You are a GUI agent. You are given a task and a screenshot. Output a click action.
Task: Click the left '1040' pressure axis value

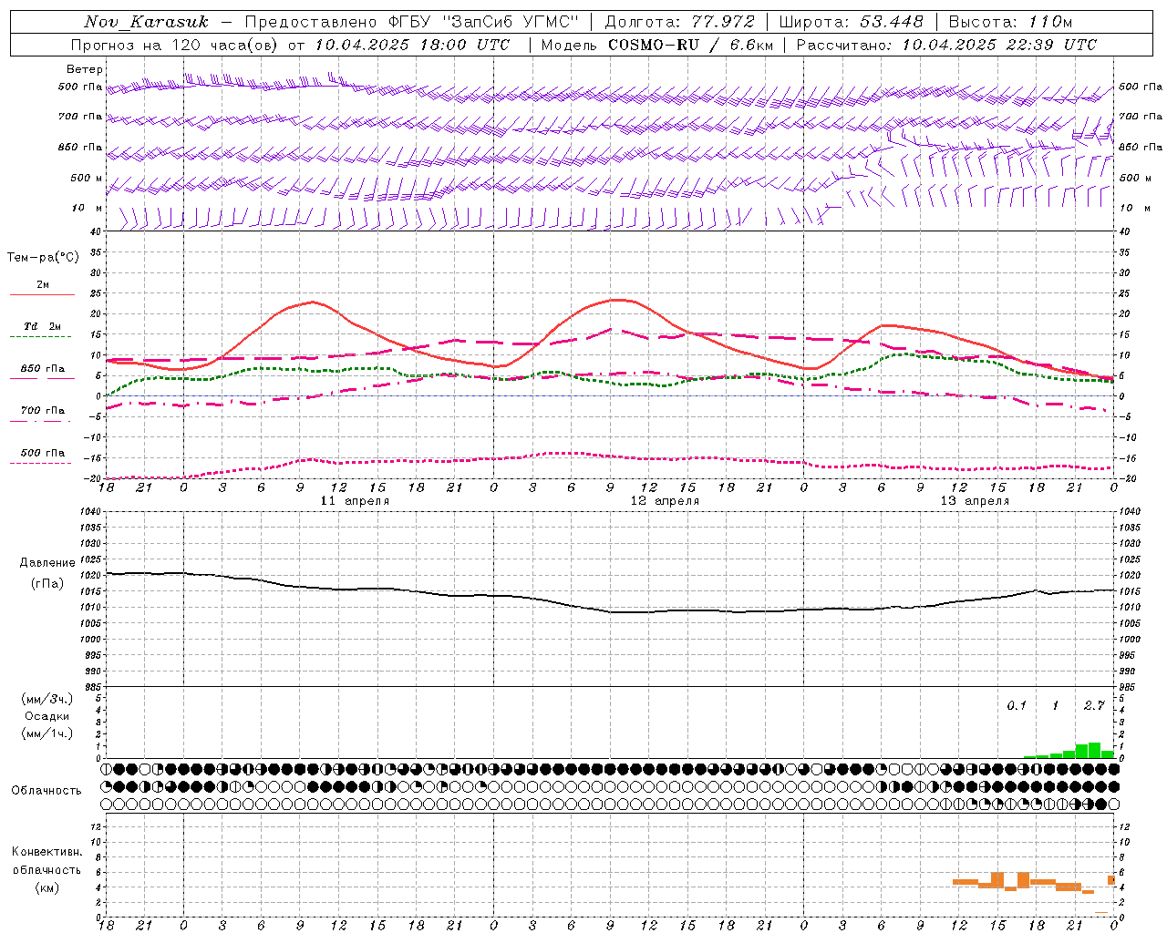pyautogui.click(x=91, y=512)
